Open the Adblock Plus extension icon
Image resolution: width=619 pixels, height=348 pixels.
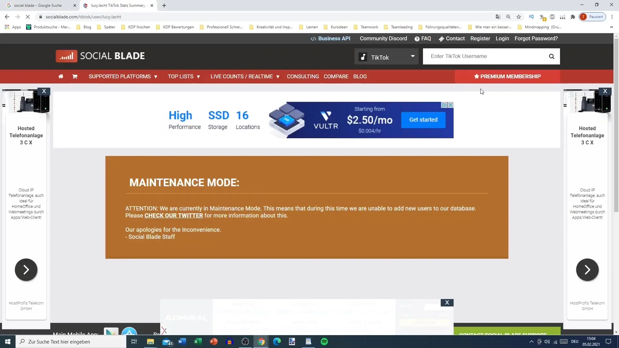[552, 17]
